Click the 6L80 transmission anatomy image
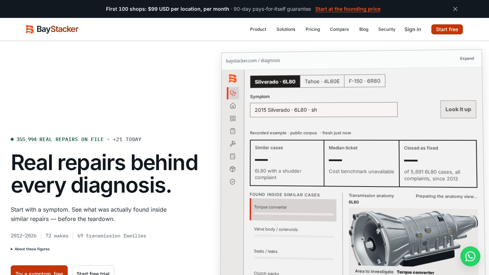The height and width of the screenshot is (275, 489). point(413,238)
